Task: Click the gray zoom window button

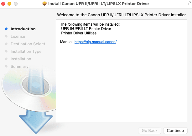Action: [x=15, y=3]
